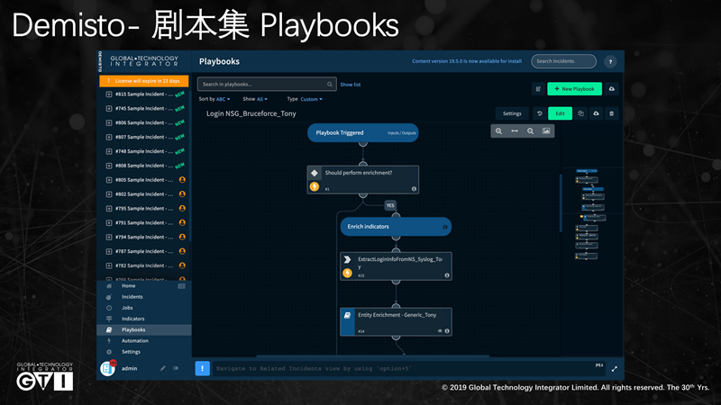Click info icon on Enrich indicators section
721x405 pixels.
pyautogui.click(x=444, y=228)
